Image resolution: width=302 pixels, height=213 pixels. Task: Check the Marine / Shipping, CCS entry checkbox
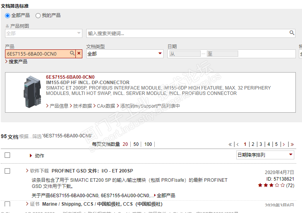point(7,204)
